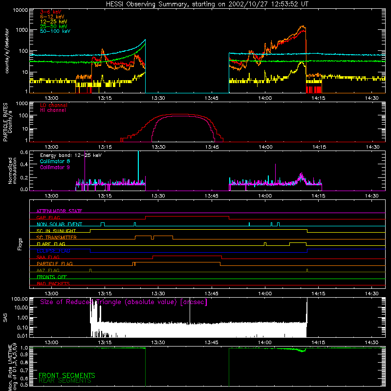Select the LO channel legend label
The width and height of the screenshot is (391, 391).
click(54, 105)
